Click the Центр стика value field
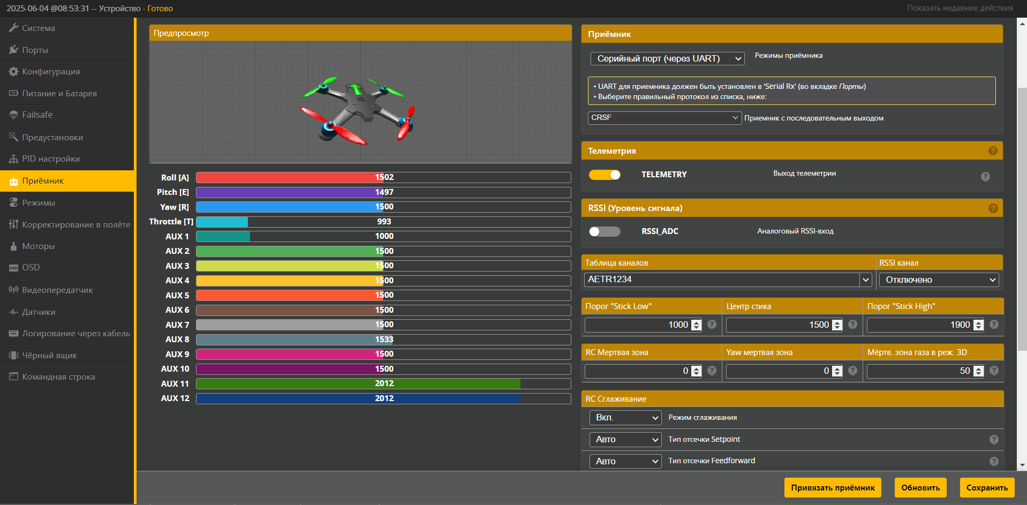Viewport: 1027px width, 505px height. pos(778,325)
